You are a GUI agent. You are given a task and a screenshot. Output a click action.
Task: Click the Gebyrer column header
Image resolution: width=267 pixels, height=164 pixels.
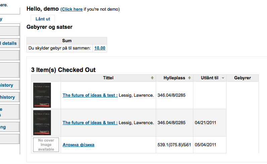coord(243,78)
